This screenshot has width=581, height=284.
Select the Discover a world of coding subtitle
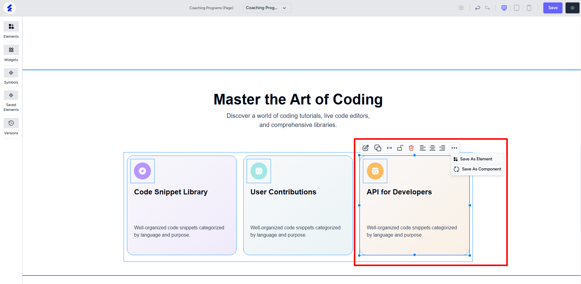pyautogui.click(x=298, y=120)
